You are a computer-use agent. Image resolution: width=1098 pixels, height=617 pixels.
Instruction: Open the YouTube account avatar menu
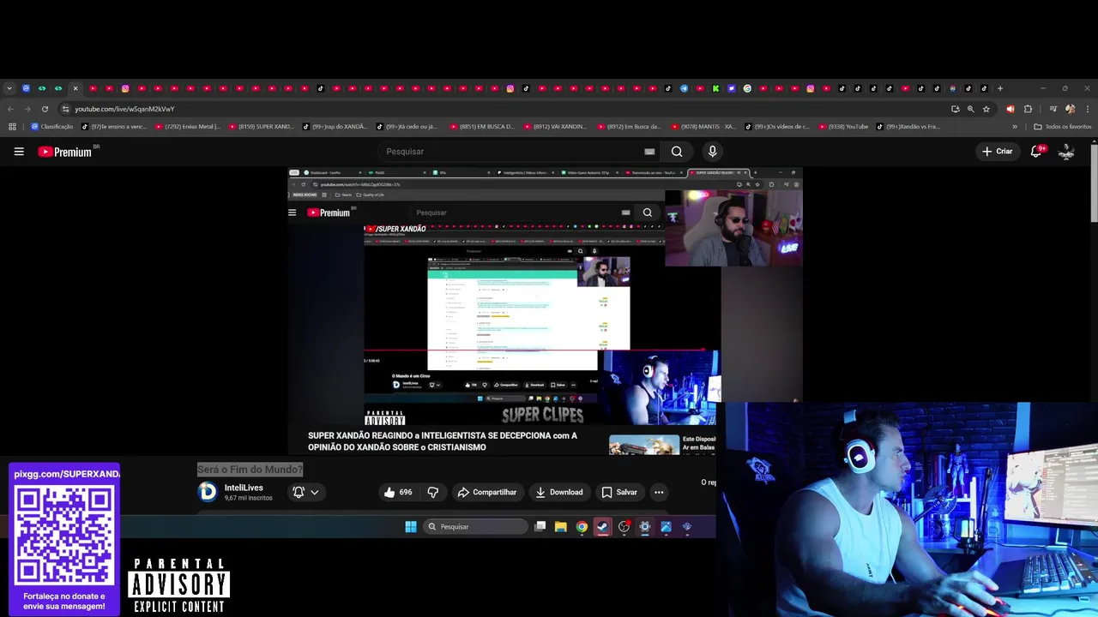1066,152
